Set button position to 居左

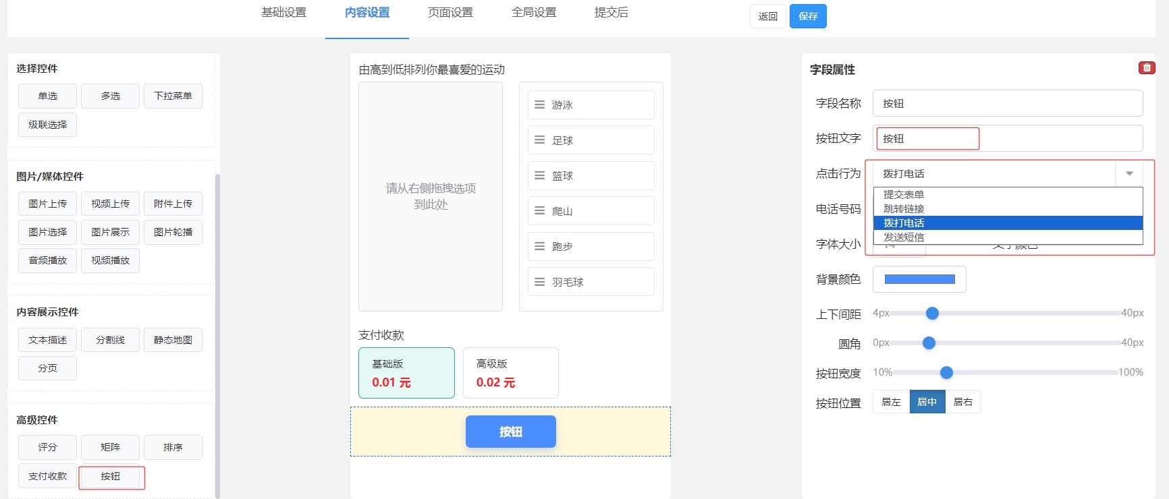point(891,402)
